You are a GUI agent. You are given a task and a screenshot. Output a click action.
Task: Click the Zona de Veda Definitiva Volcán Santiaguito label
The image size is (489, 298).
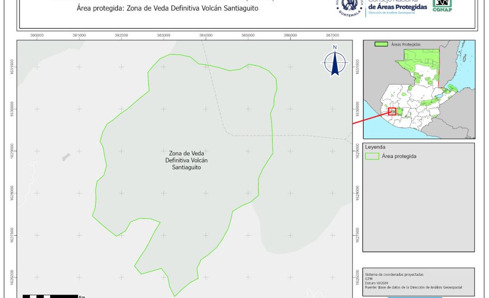(x=183, y=161)
